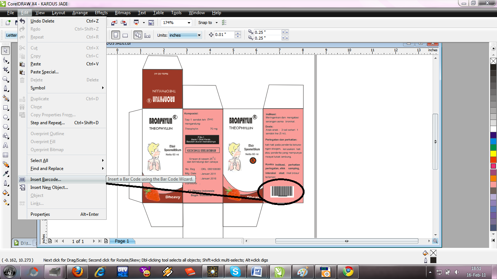Viewport: 497px width, 279px height.
Task: Select the Crop tool in toolbox
Action: [6, 69]
